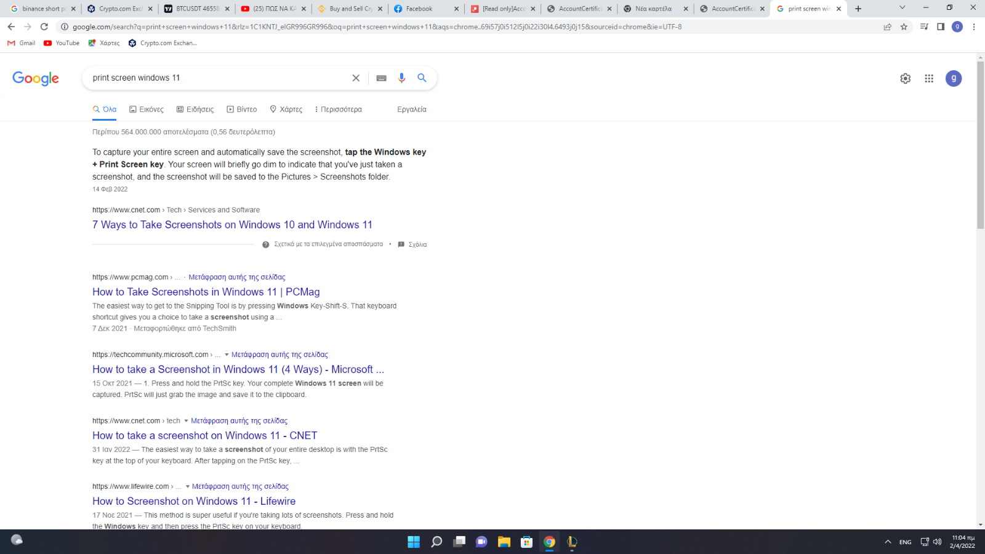Open PCMag How to Take Screenshots result

206,292
